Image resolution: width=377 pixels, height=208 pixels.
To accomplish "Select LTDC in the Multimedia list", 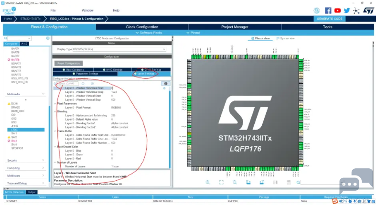I will 26,130.
